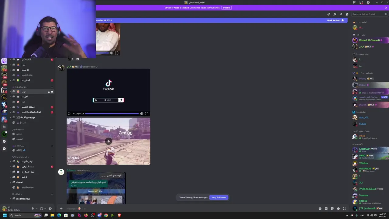Open Chrome from the taskbar

point(106,215)
